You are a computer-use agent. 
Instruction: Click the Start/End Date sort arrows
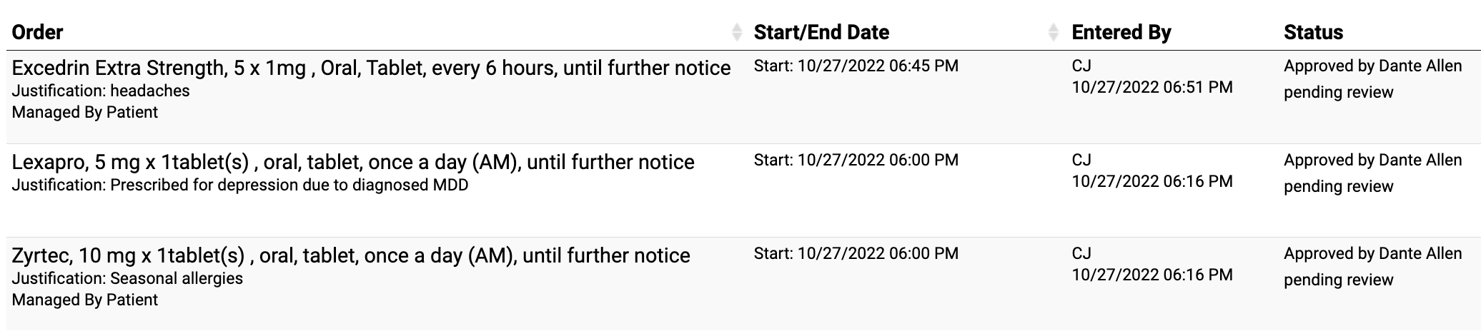pos(1053,32)
